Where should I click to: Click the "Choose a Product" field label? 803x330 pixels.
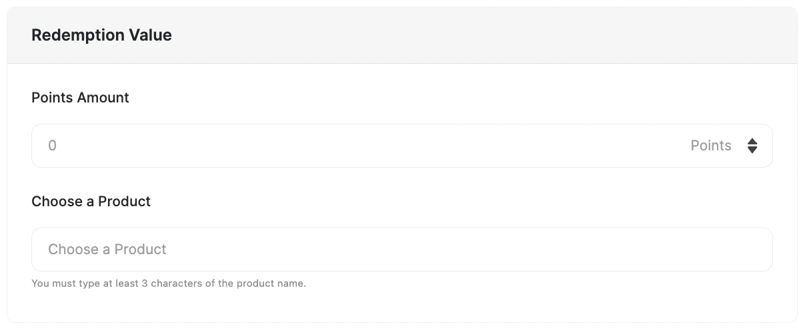91,201
